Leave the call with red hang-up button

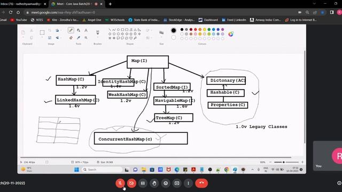(201, 183)
